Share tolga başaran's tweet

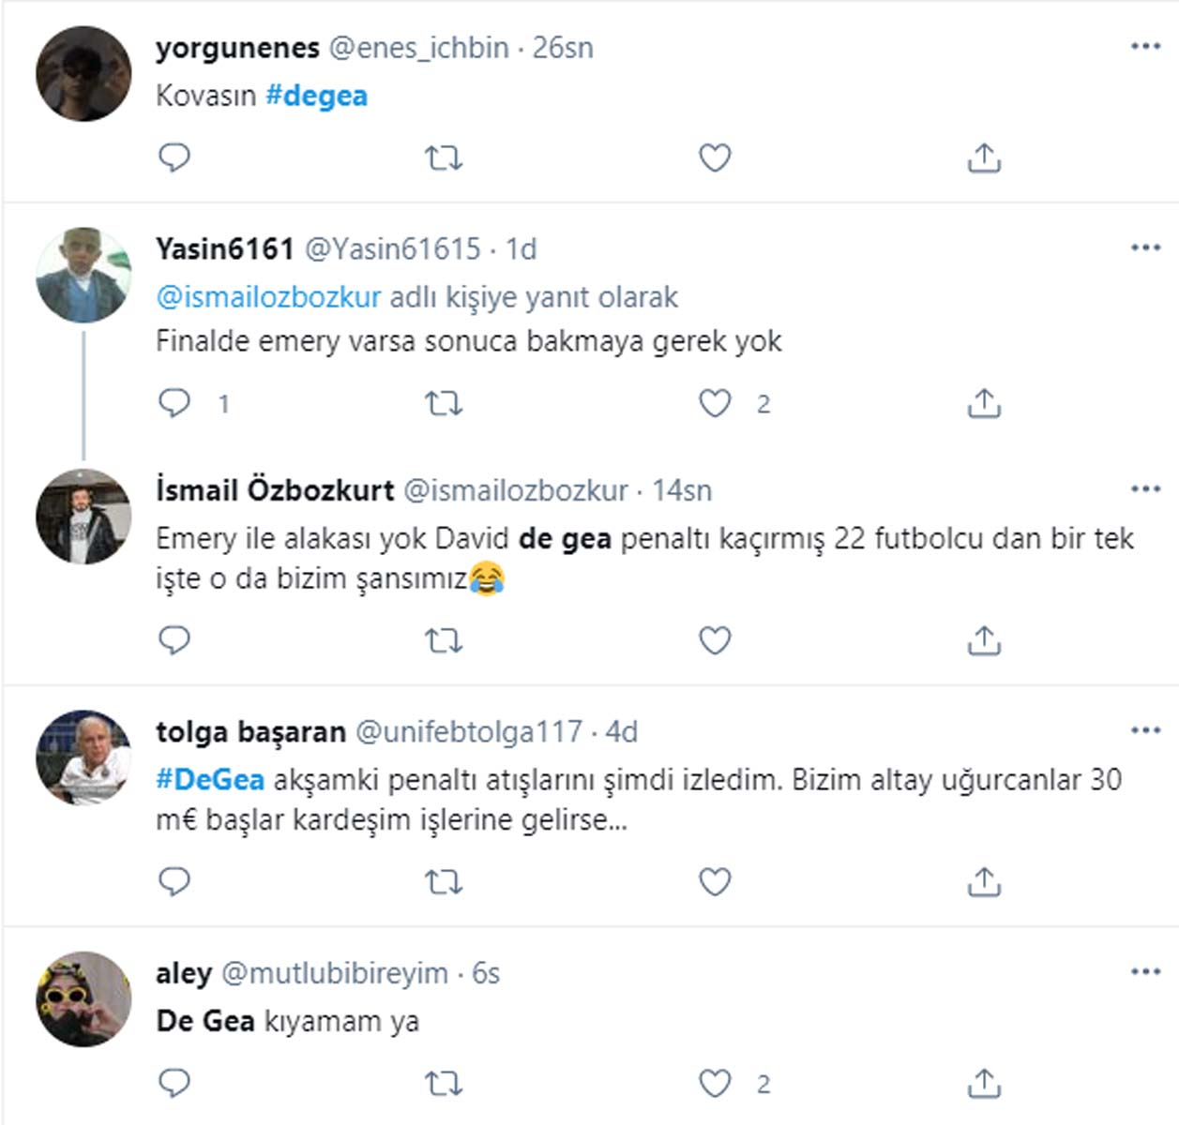(984, 881)
